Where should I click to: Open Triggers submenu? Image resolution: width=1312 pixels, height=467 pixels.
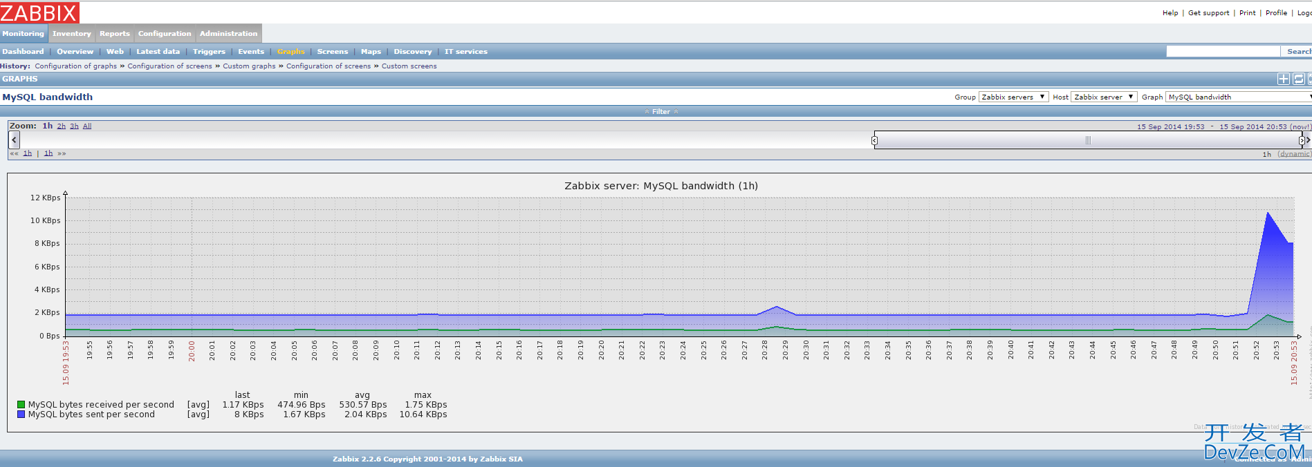(209, 51)
